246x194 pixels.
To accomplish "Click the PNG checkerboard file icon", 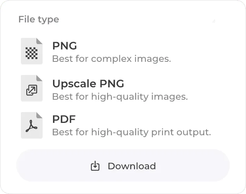I will [x=32, y=51].
